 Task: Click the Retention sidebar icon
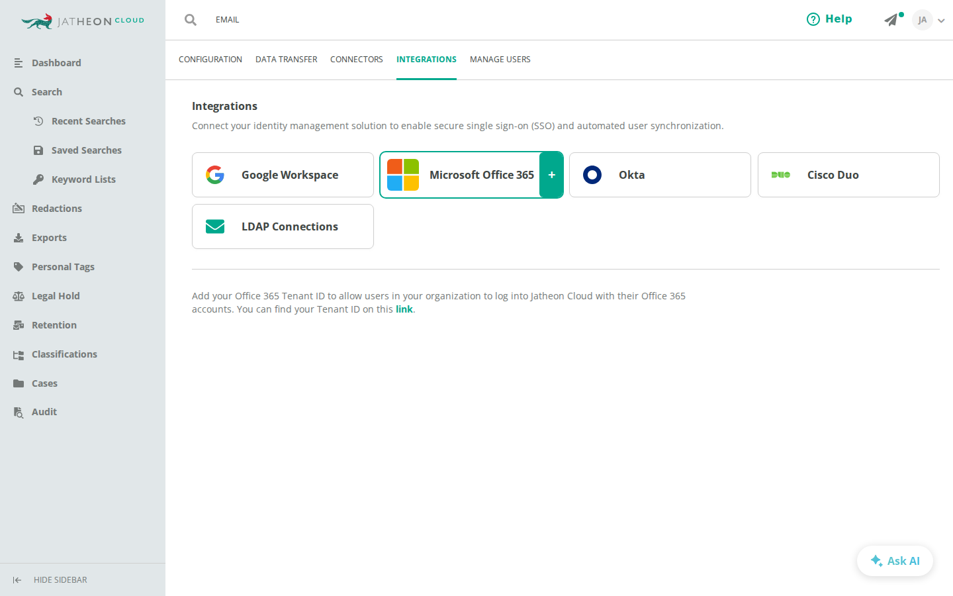pos(19,325)
